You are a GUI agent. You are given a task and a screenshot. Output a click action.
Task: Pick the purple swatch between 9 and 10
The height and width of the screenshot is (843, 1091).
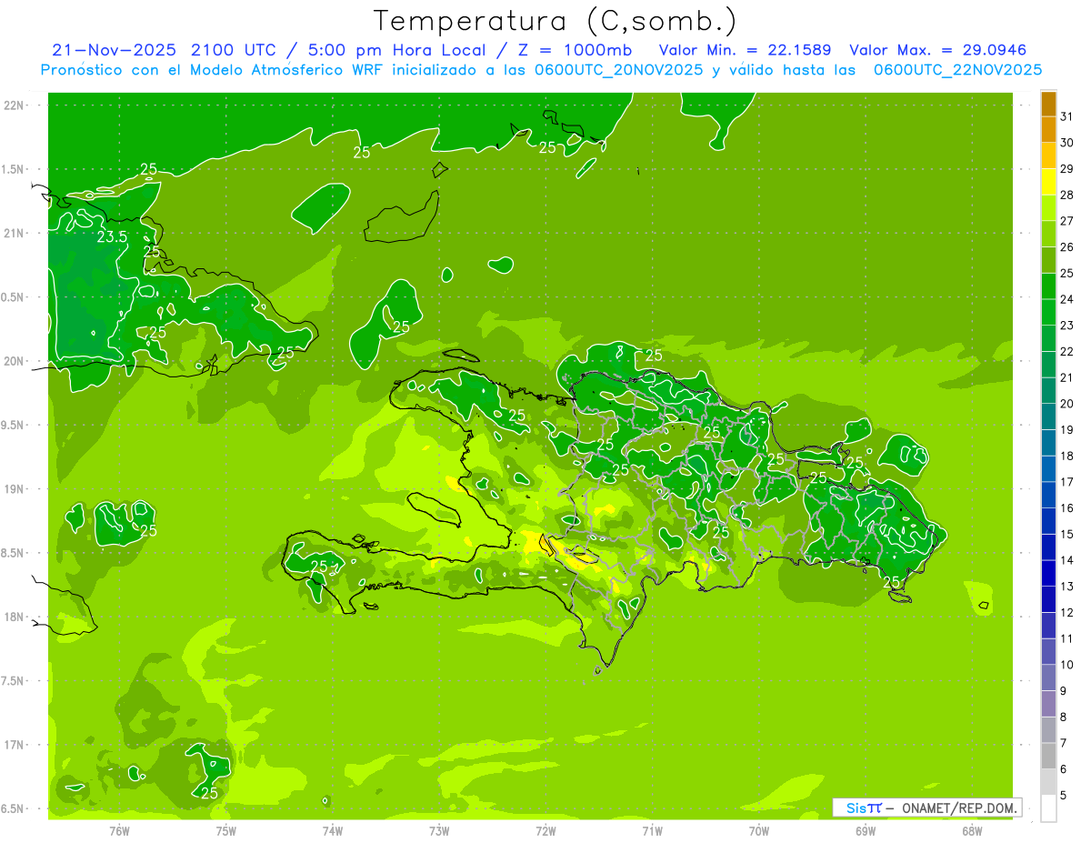coord(1048,677)
